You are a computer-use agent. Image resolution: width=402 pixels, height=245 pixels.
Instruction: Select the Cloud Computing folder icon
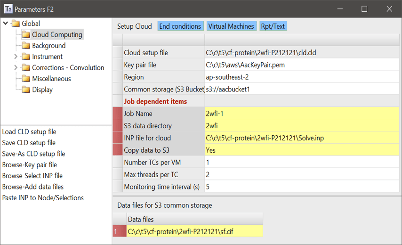pyautogui.click(x=25, y=34)
